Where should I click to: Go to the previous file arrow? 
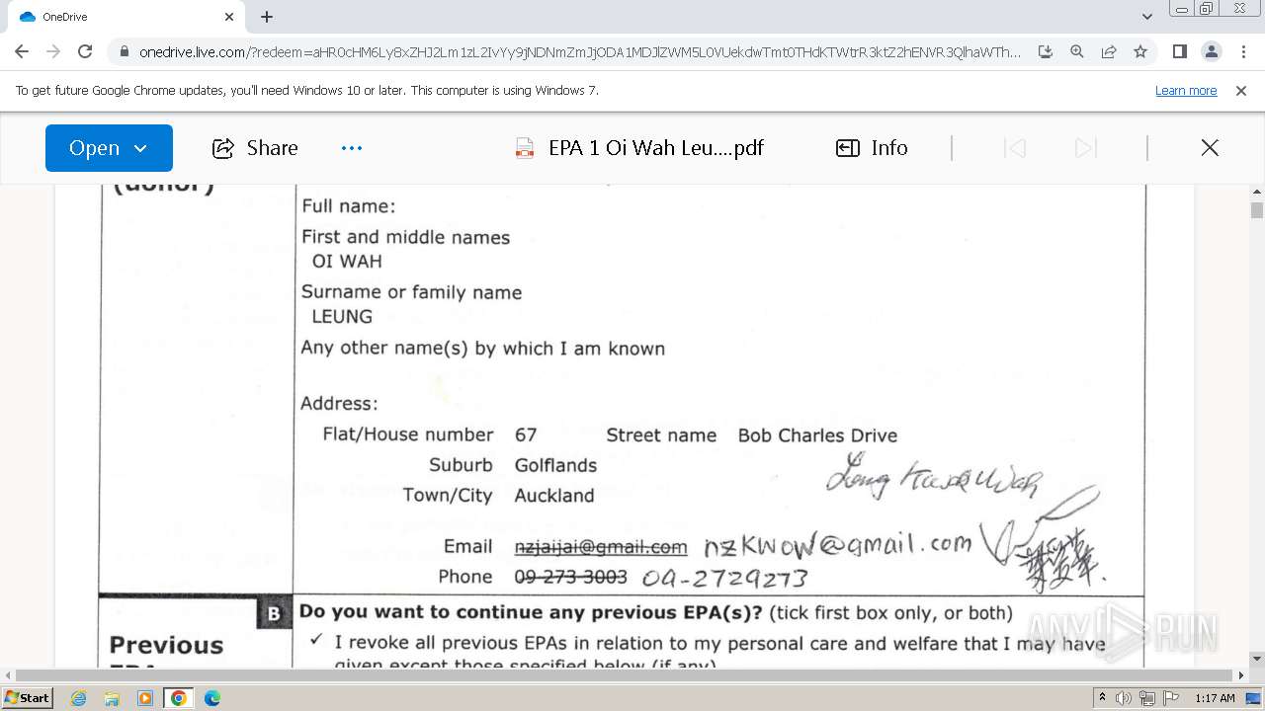[x=1014, y=148]
